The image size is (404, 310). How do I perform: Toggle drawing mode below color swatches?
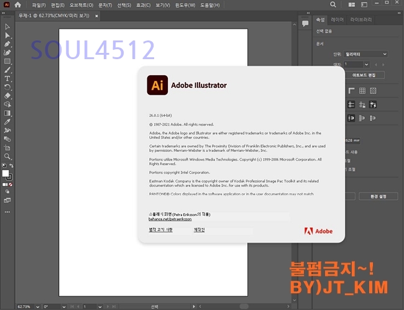point(7,192)
